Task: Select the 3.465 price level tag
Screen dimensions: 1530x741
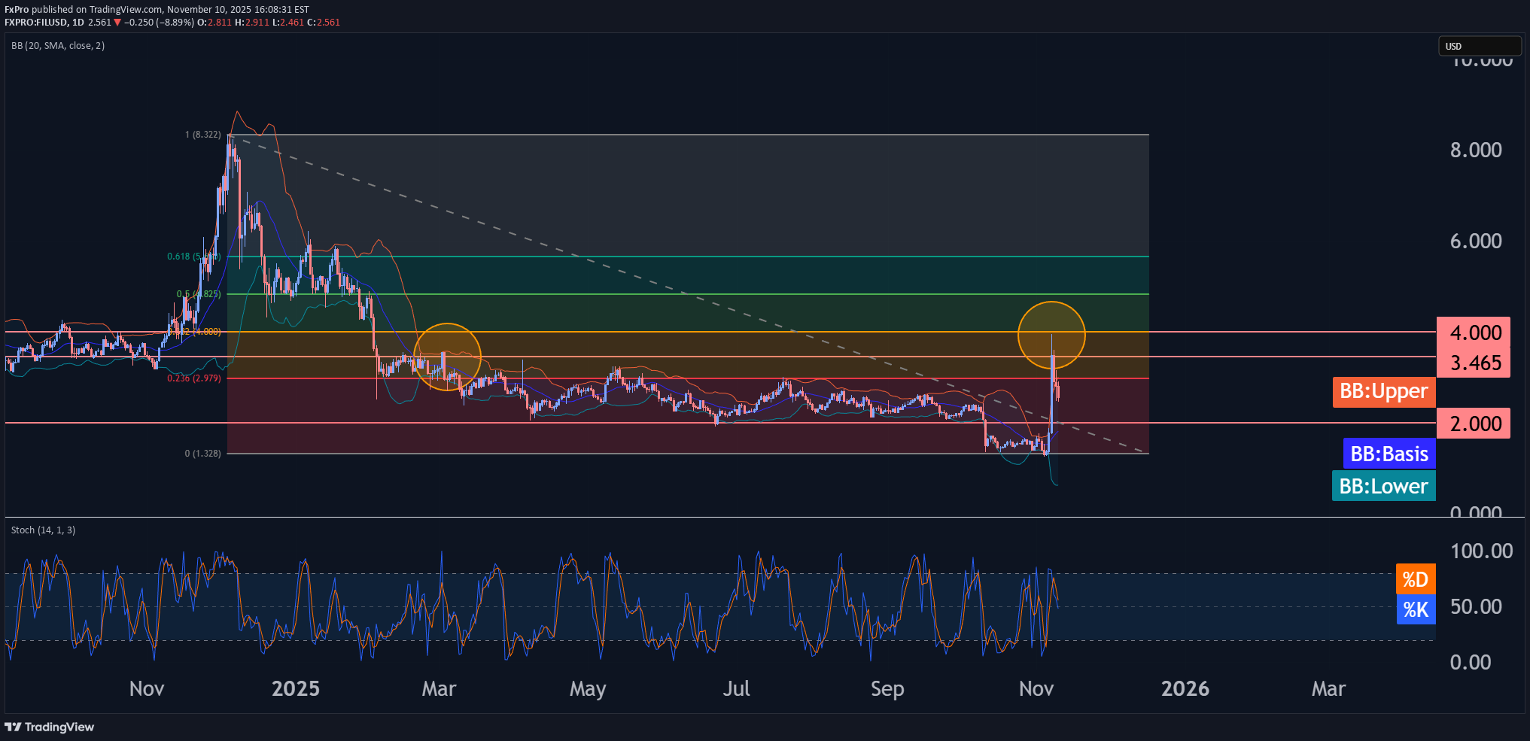Action: click(x=1474, y=363)
